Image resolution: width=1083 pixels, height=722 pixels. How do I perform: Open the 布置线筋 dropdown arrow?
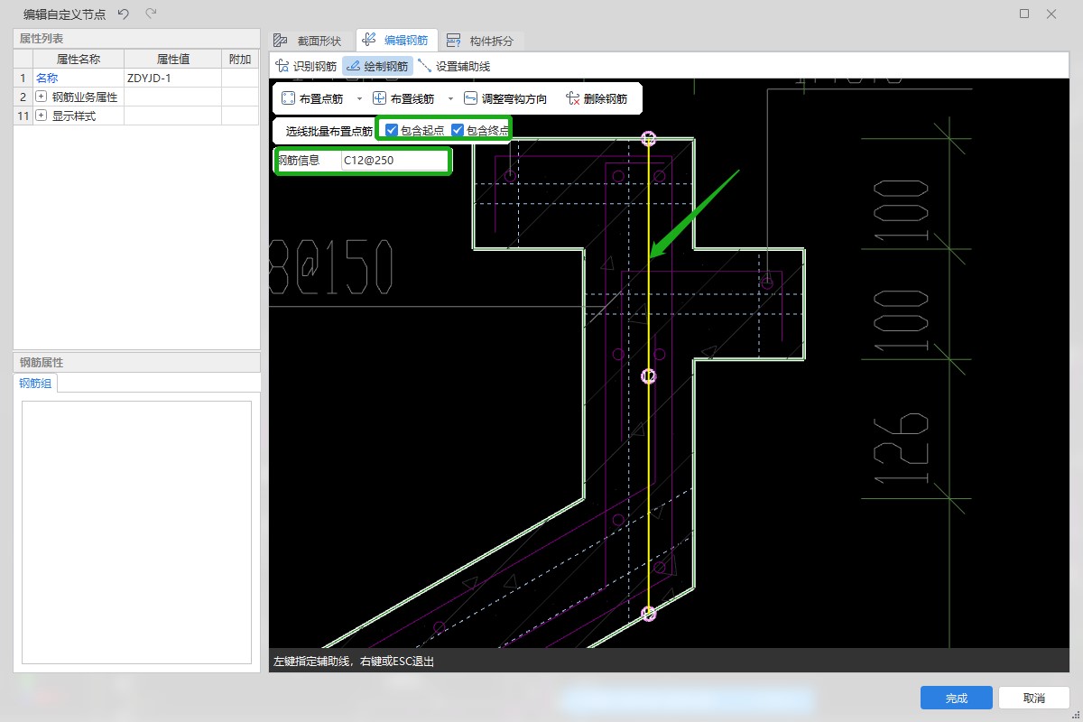tap(450, 98)
